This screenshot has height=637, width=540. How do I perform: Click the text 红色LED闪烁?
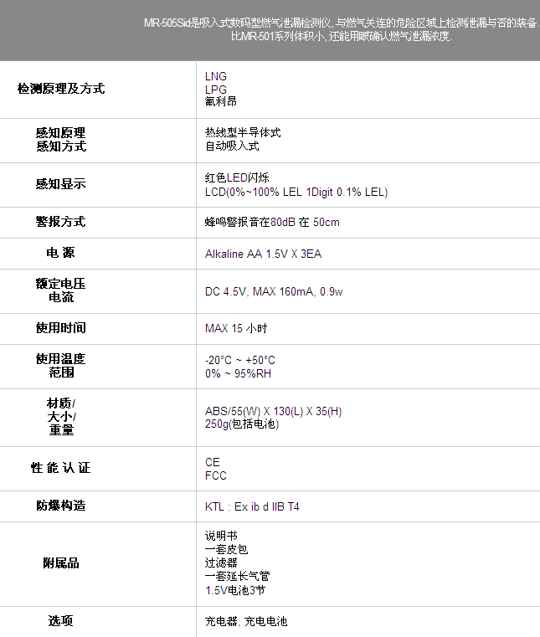237,177
